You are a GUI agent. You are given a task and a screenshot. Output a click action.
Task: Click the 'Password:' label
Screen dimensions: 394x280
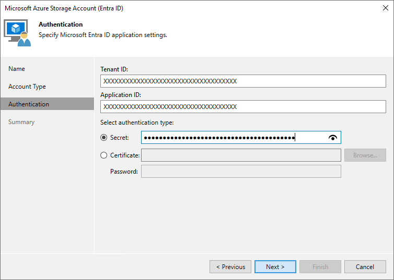124,172
